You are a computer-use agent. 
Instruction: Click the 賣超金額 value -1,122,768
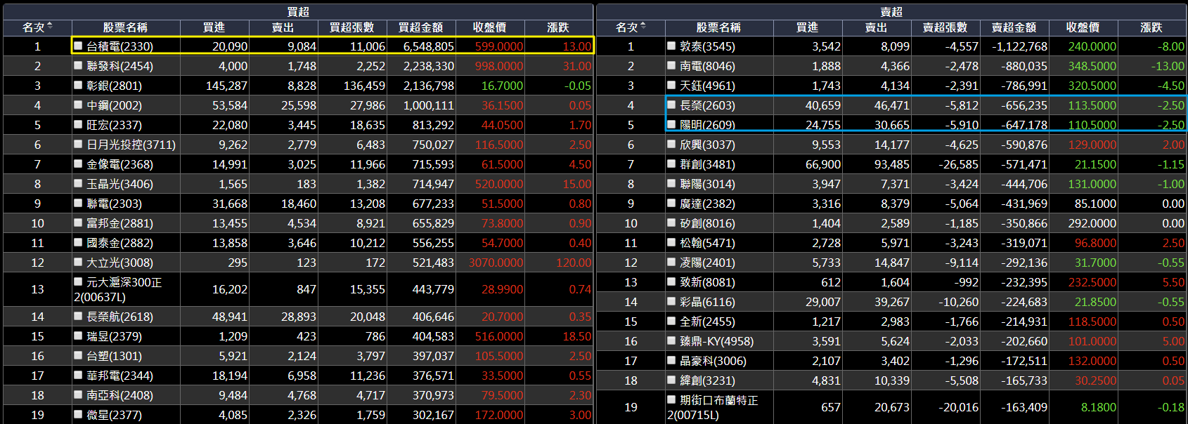pyautogui.click(x=1019, y=46)
